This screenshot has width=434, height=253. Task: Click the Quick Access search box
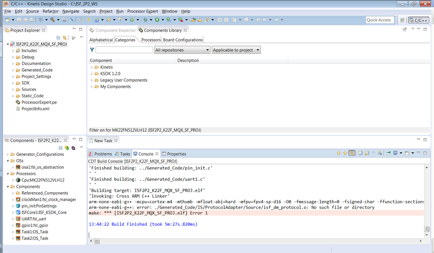[380, 20]
